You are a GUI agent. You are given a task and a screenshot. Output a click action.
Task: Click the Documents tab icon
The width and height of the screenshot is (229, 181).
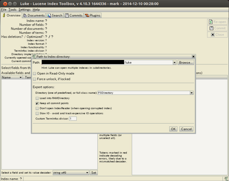[25, 15]
